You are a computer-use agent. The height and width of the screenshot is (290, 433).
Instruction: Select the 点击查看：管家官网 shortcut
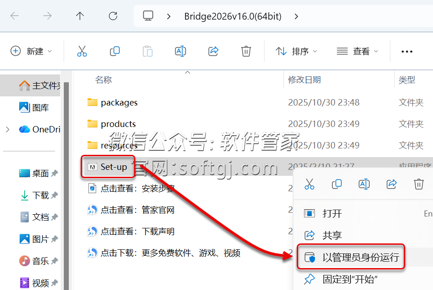coord(131,210)
